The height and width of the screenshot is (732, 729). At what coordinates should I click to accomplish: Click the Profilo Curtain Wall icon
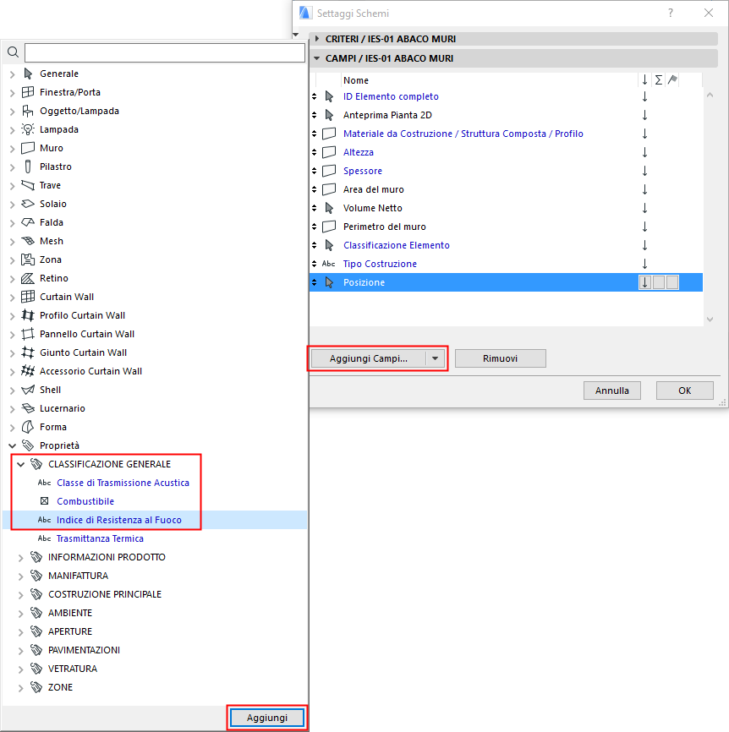point(28,315)
